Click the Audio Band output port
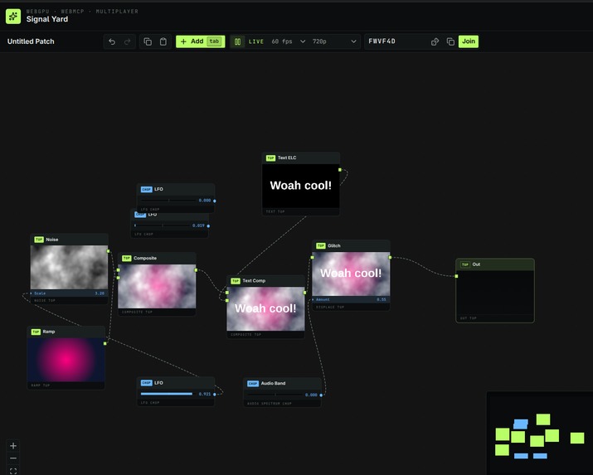The width and height of the screenshot is (593, 475). pos(321,395)
